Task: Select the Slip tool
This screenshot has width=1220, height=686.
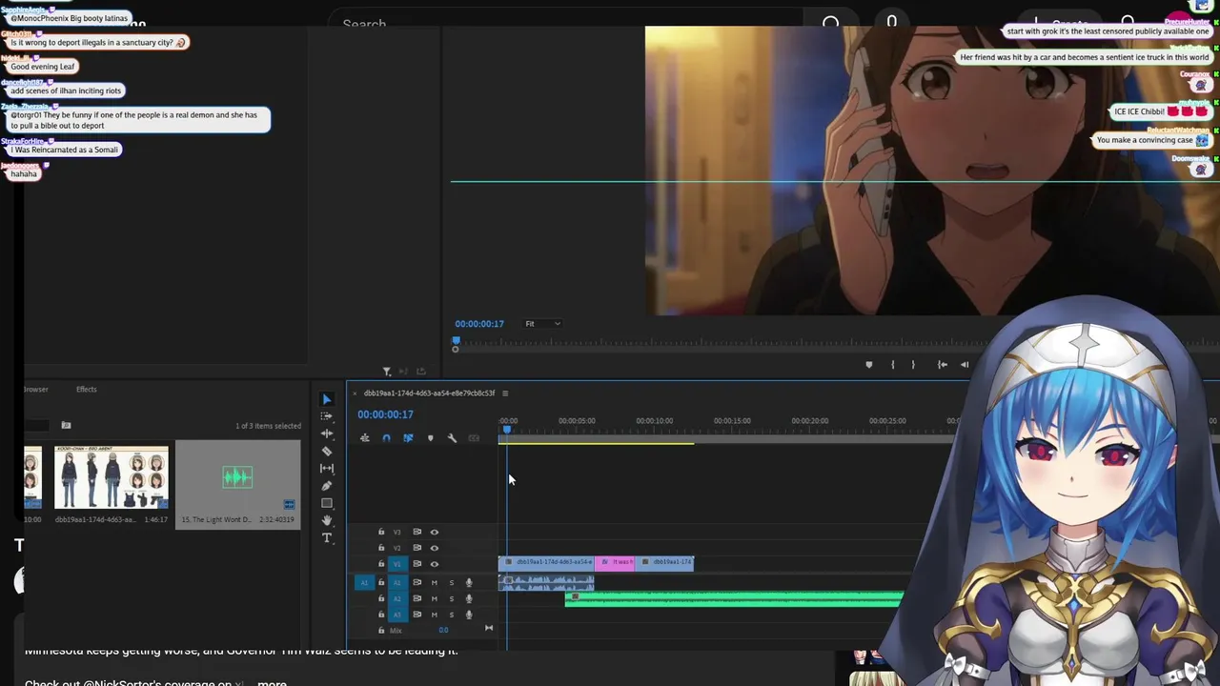Action: click(326, 468)
